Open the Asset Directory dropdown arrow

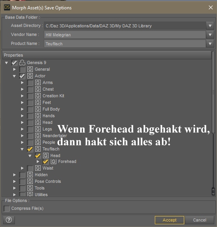(x=210, y=26)
